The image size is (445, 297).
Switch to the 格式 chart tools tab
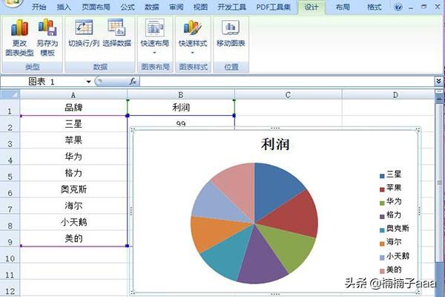pyautogui.click(x=375, y=7)
